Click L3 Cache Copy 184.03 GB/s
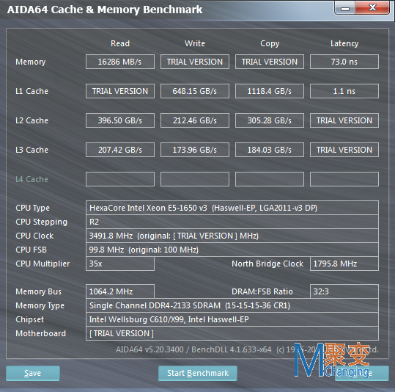This screenshot has width=395, height=392. point(270,150)
